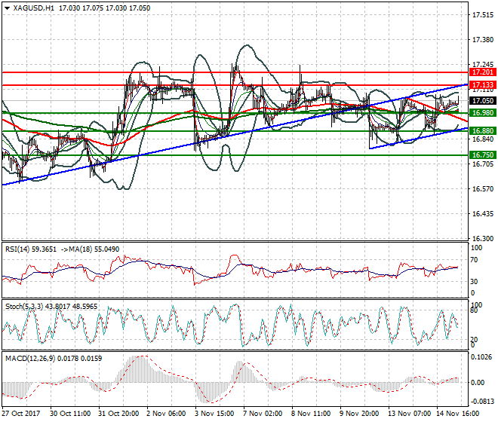Select the XAGUSD,H1 chart title text
Image resolution: width=498 pixels, height=422 pixels.
pyautogui.click(x=34, y=8)
